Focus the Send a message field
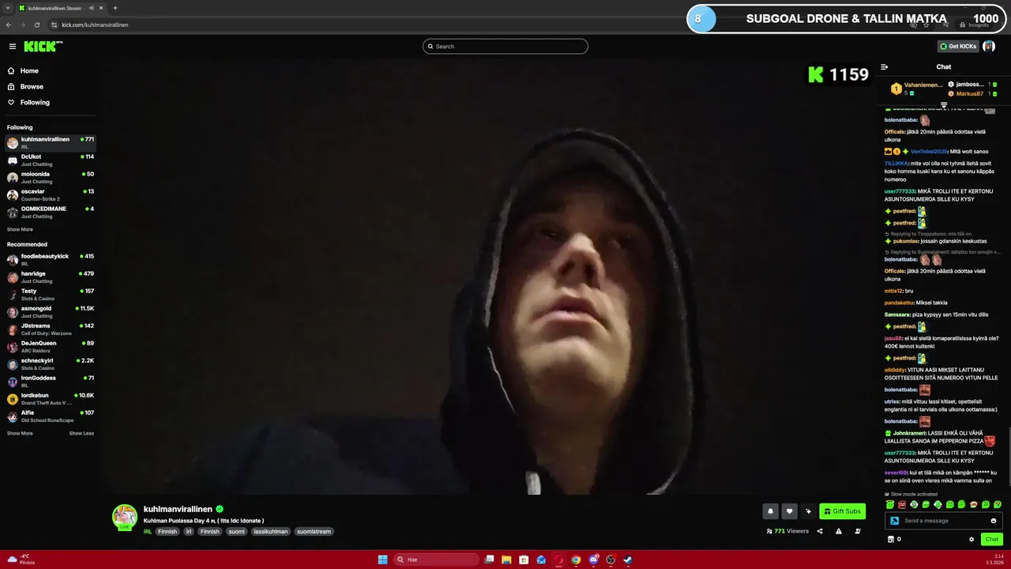 point(944,521)
